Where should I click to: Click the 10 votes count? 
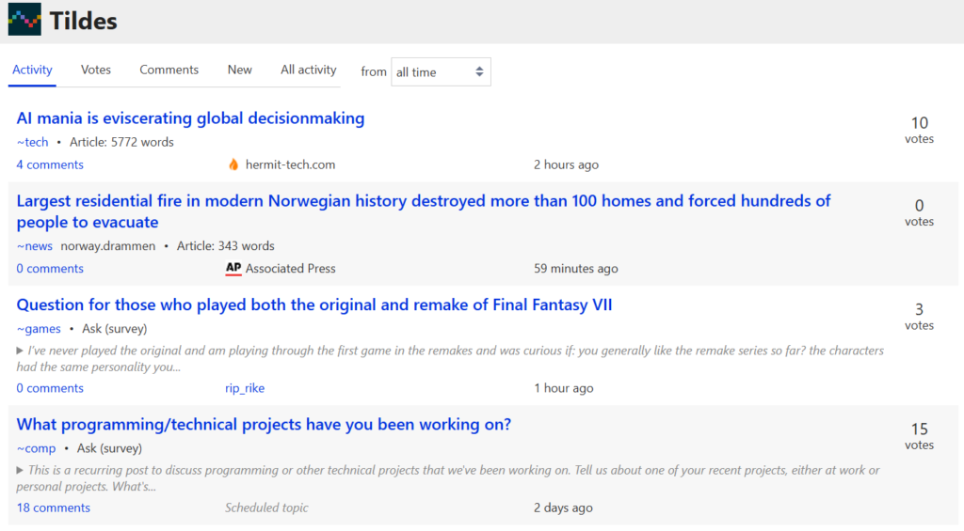[919, 130]
